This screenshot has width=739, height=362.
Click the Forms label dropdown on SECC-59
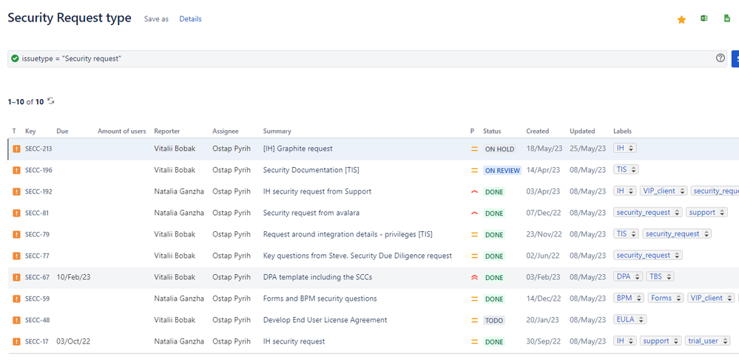666,298
